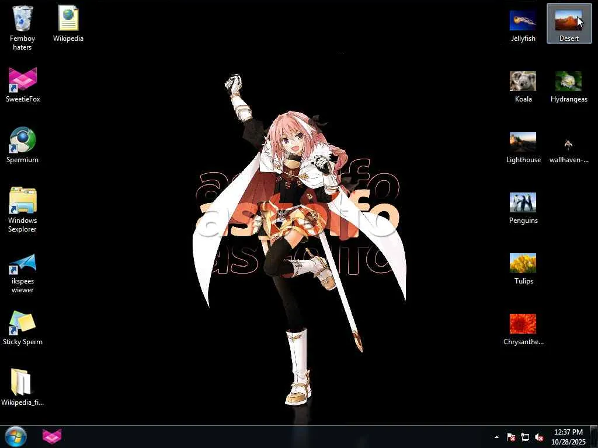
Task: Open the Windows Start menu orb
Action: [x=16, y=436]
